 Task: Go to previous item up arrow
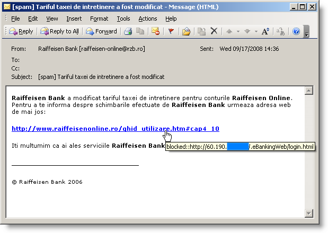(229, 31)
